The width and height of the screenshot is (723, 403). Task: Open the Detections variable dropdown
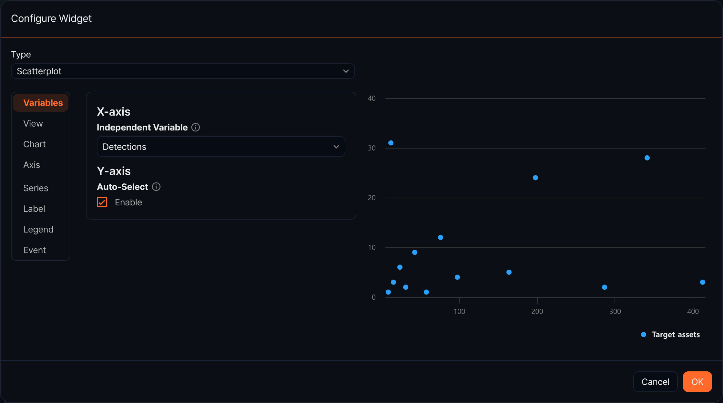click(x=221, y=147)
